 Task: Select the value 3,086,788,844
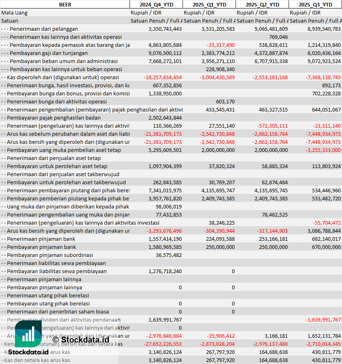pyautogui.click(x=324, y=231)
